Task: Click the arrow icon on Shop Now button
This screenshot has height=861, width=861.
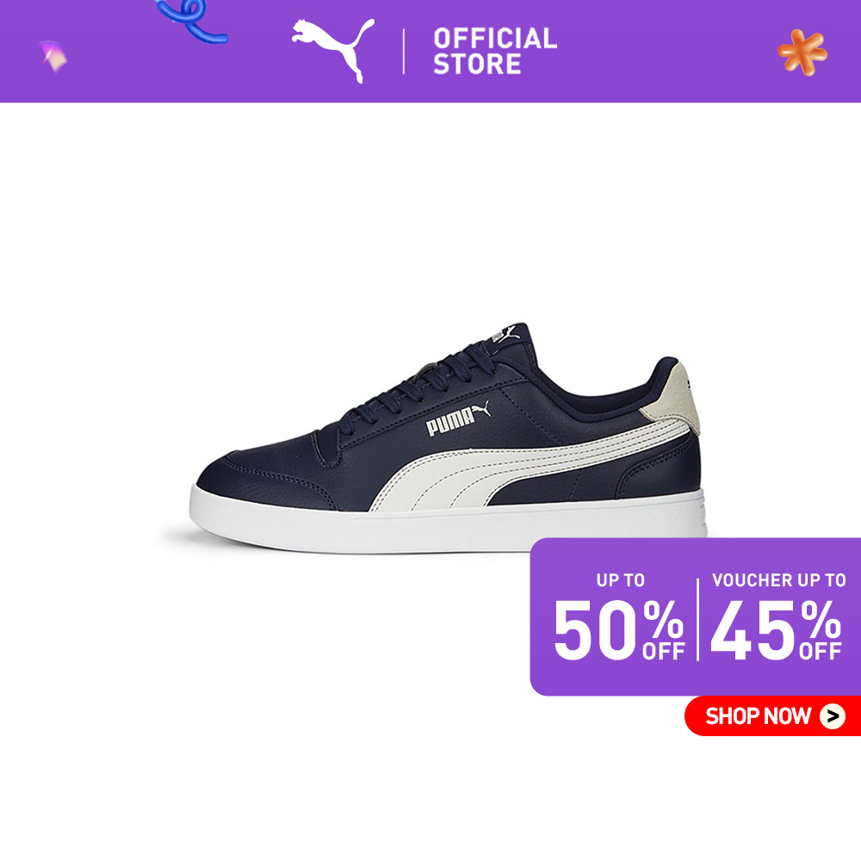Action: 833,716
